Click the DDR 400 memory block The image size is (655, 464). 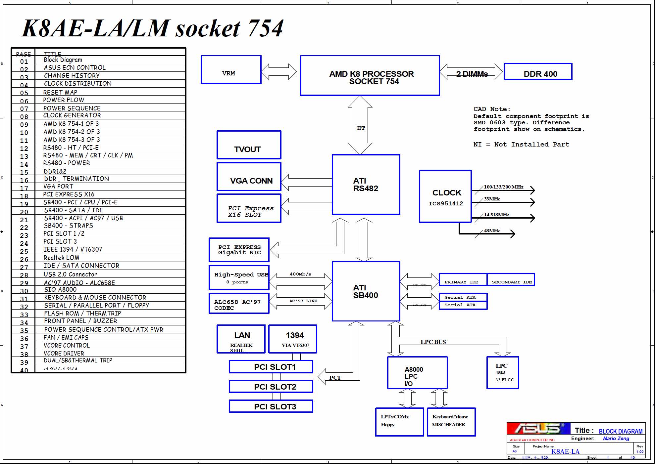pyautogui.click(x=538, y=72)
